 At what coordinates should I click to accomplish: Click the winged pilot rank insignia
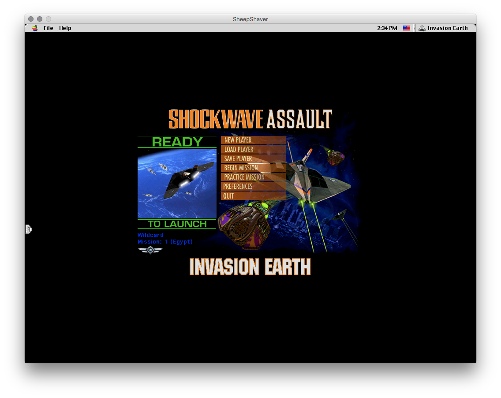(x=150, y=250)
